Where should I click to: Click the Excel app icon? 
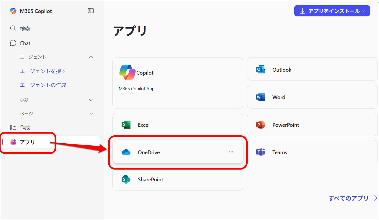pos(126,125)
